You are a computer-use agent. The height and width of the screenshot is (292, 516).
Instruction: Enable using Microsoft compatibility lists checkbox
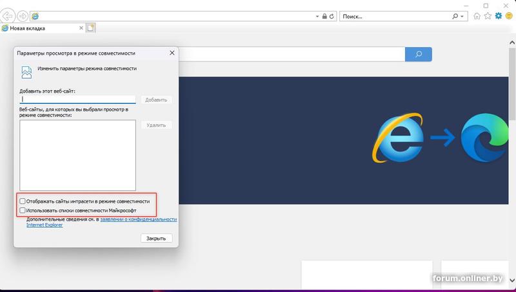click(x=23, y=210)
